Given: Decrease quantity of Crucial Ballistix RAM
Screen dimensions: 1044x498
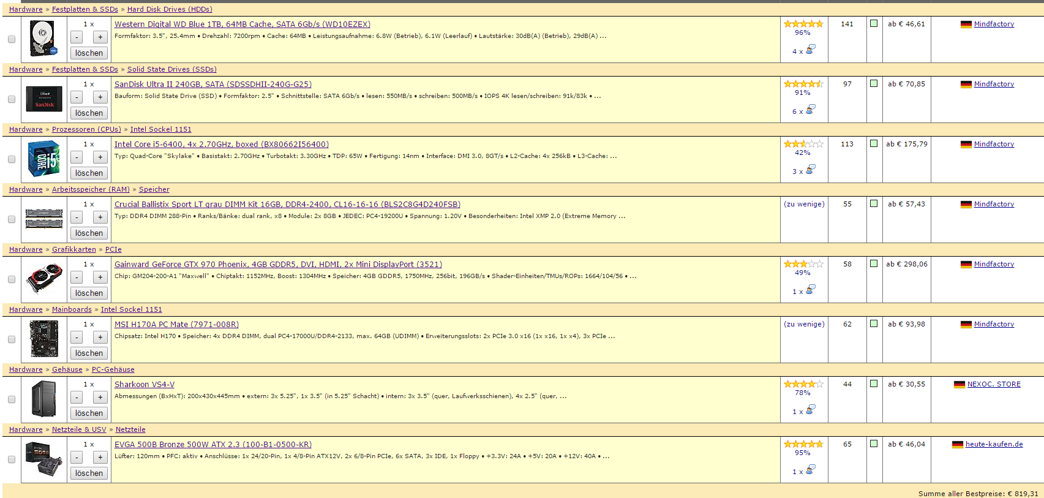Looking at the screenshot, I should [x=77, y=217].
